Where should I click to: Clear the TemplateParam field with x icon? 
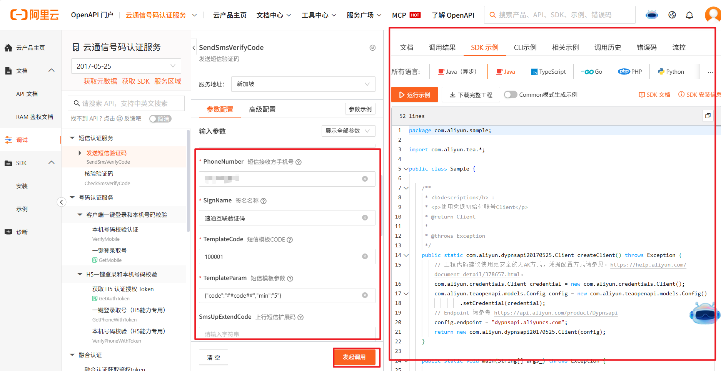click(365, 295)
